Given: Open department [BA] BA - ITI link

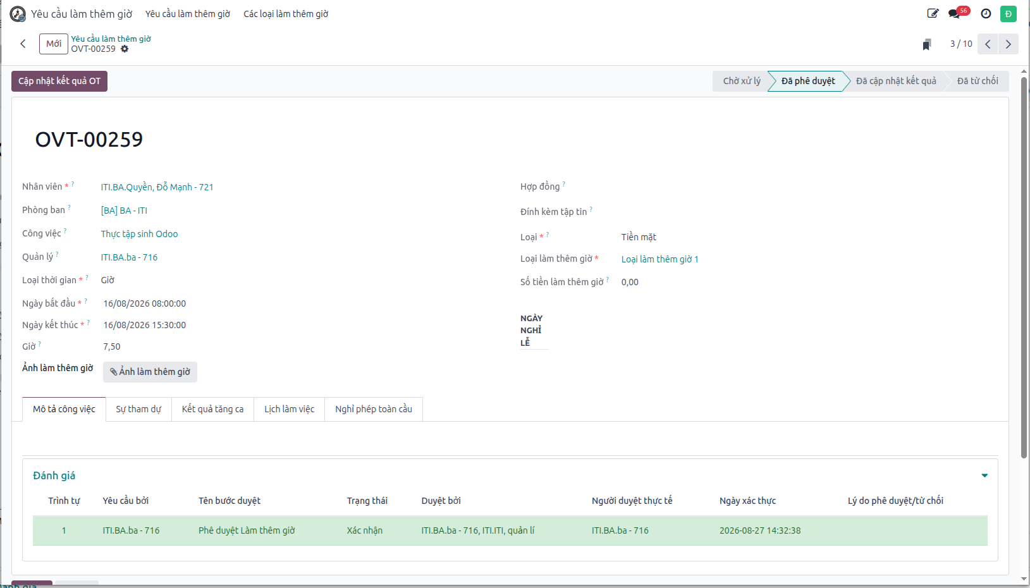Looking at the screenshot, I should point(124,211).
